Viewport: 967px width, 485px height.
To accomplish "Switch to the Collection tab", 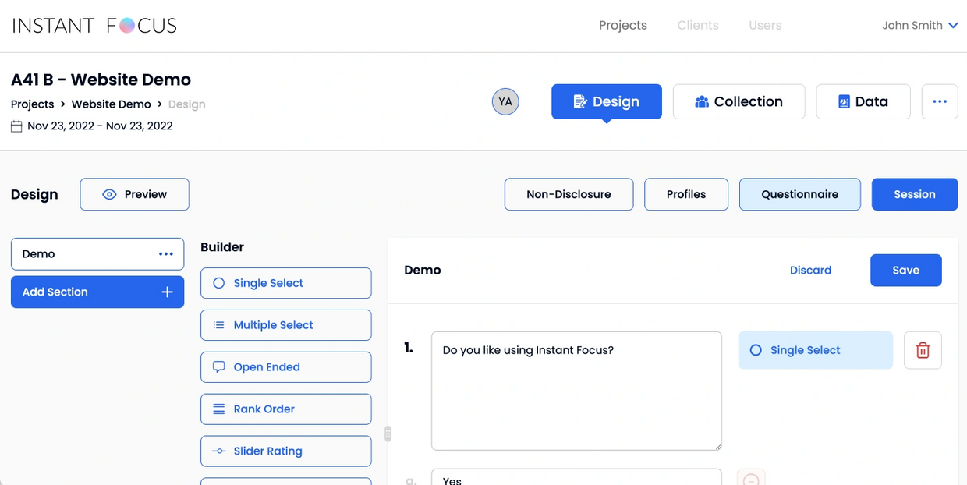I will click(738, 101).
